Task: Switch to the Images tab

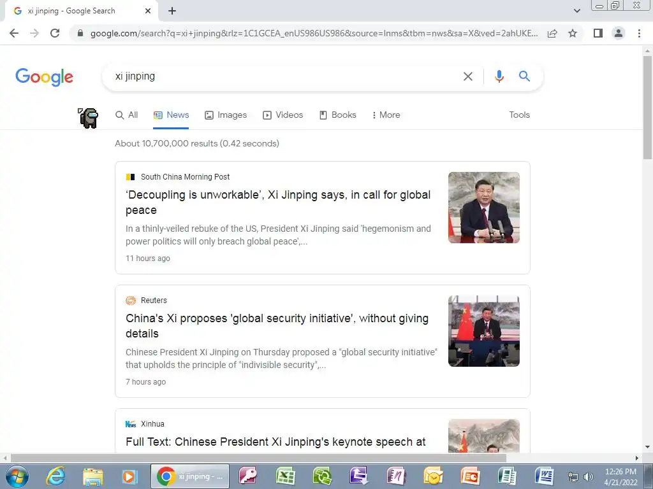Action: point(226,115)
